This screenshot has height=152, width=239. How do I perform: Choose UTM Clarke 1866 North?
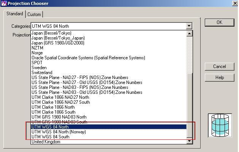coord(109,107)
